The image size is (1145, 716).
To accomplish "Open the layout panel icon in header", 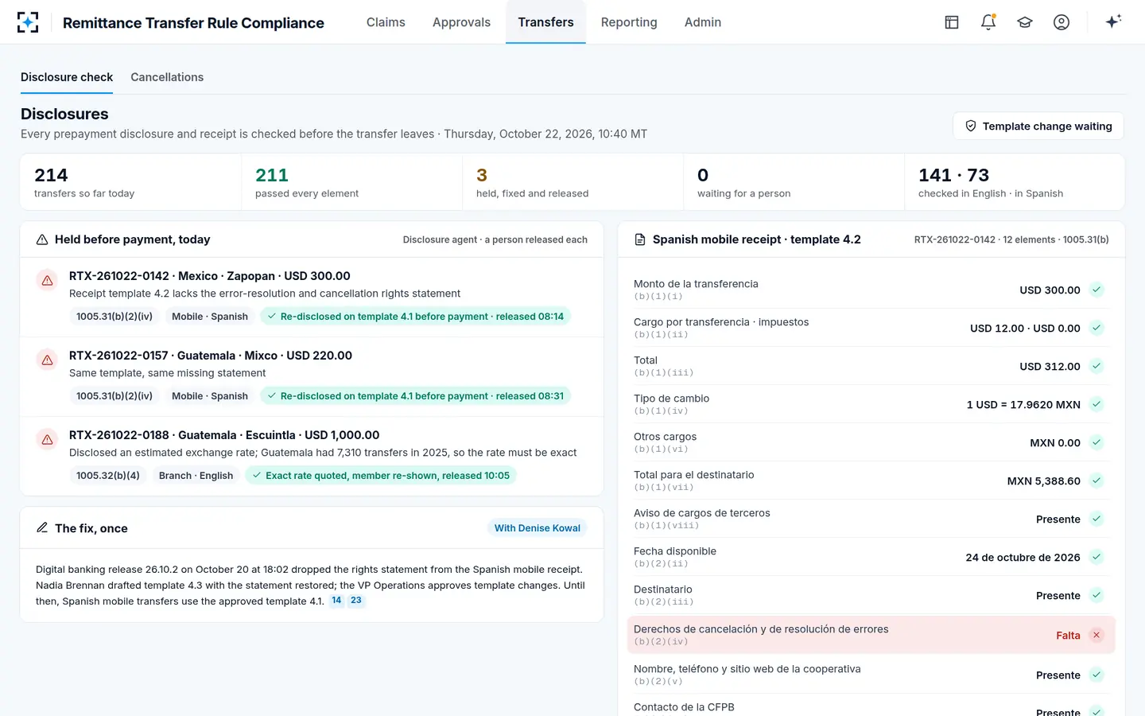I will coord(952,22).
